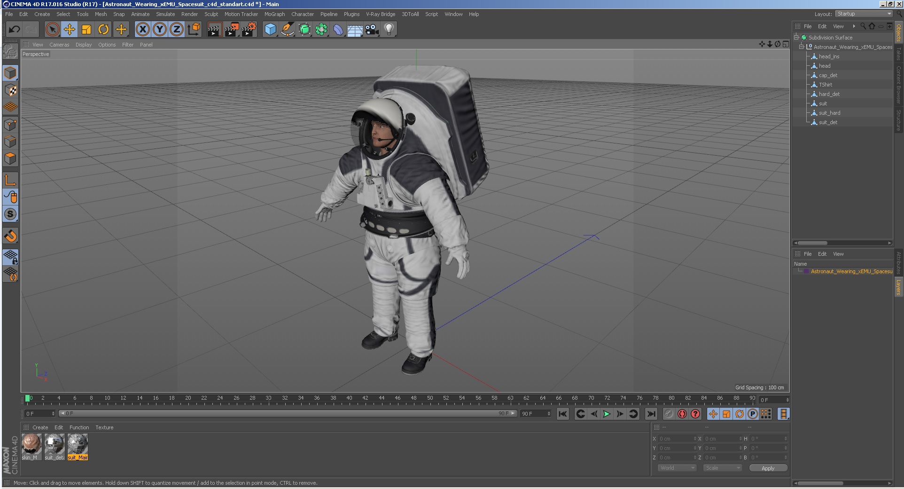Toggle Position keyframe recording icon
This screenshot has height=489, width=904.
point(713,414)
